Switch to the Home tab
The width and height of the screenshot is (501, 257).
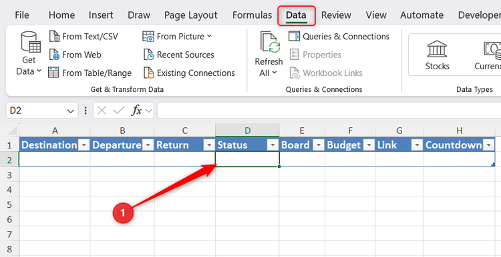61,15
